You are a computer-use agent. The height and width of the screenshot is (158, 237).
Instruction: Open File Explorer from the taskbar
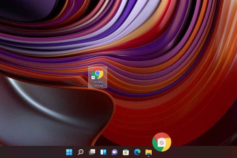[x=149, y=152]
